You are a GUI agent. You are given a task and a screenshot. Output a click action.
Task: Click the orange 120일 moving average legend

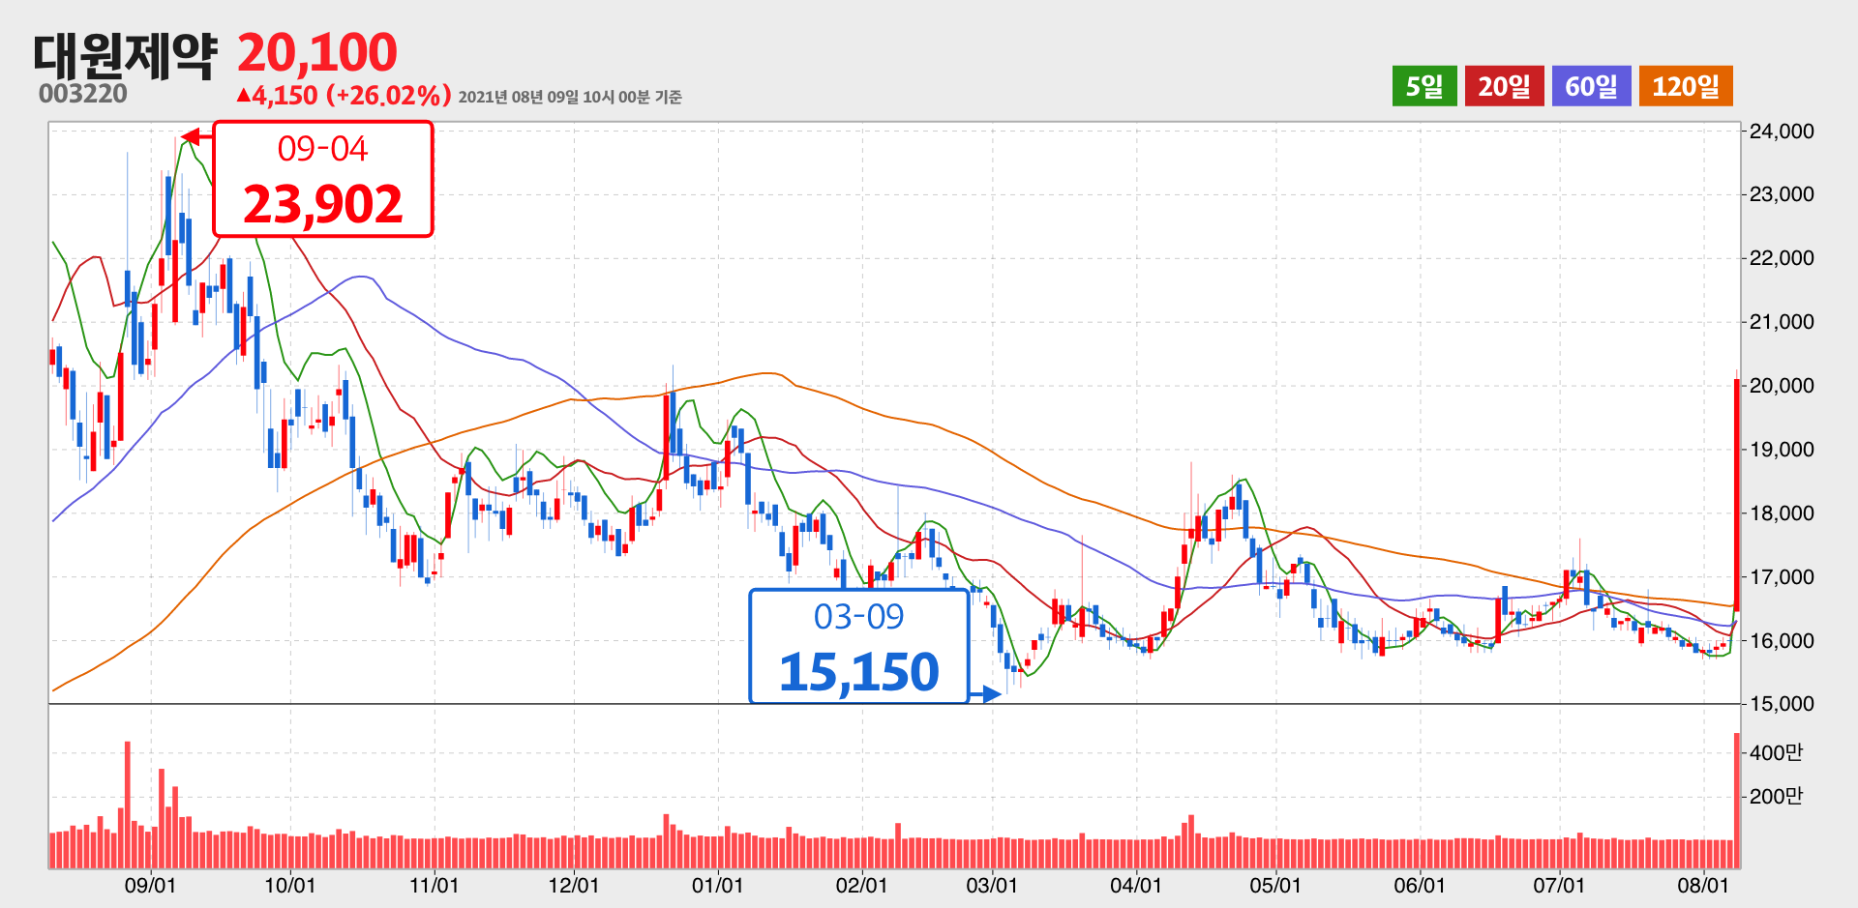pyautogui.click(x=1686, y=86)
